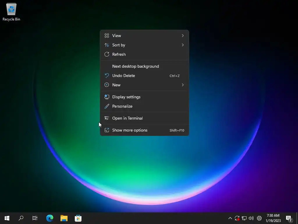Select Personalize in the context menu
298x224 pixels.
[144, 106]
